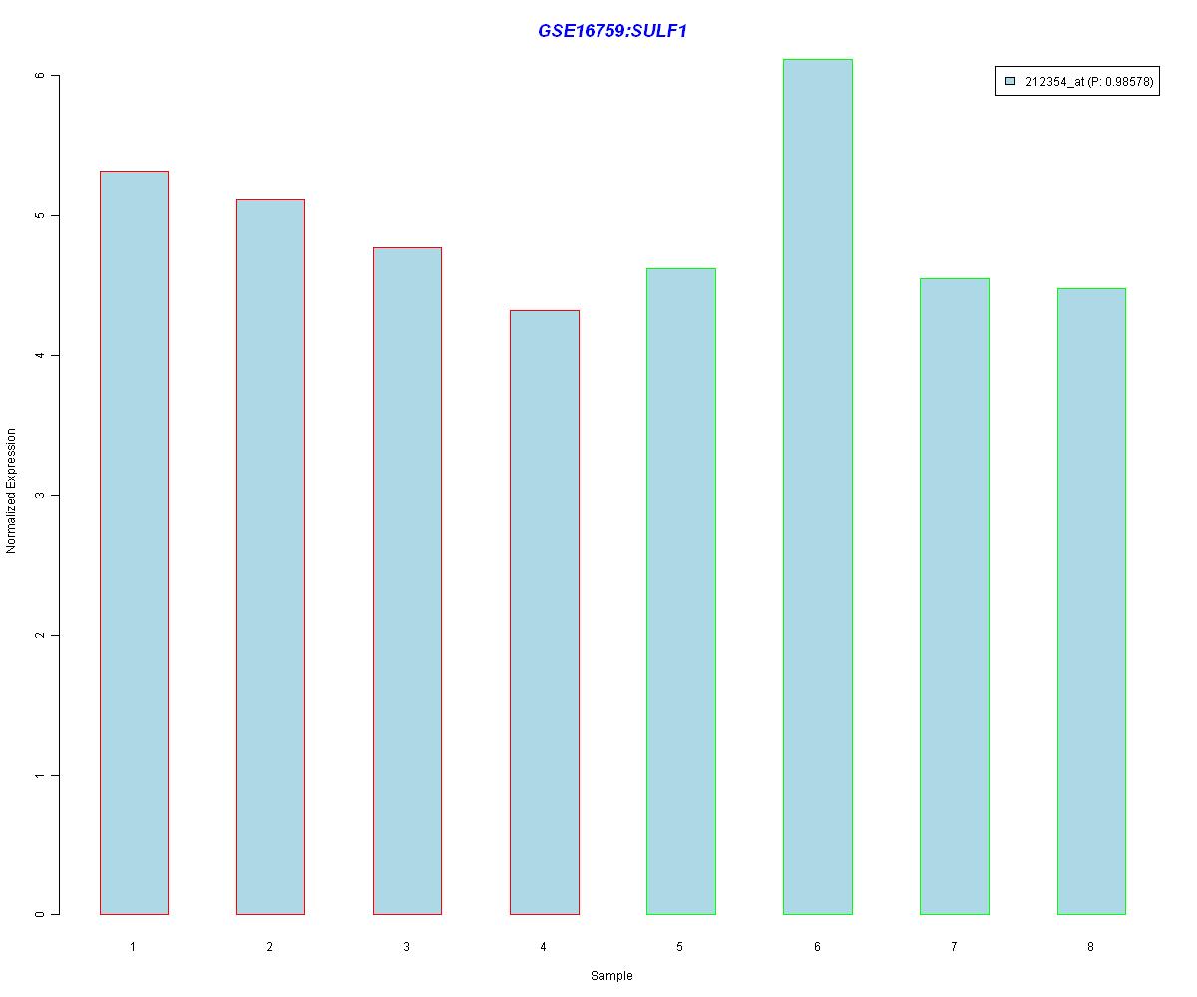Image resolution: width=1197 pixels, height=997 pixels.
Task: Select the green-outlined bar for sample 5
Action: (x=681, y=591)
